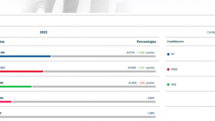Click the green VOX percentage bar
Image resolution: width=215 pixels, height=121 pixels.
pyautogui.click(x=16, y=87)
